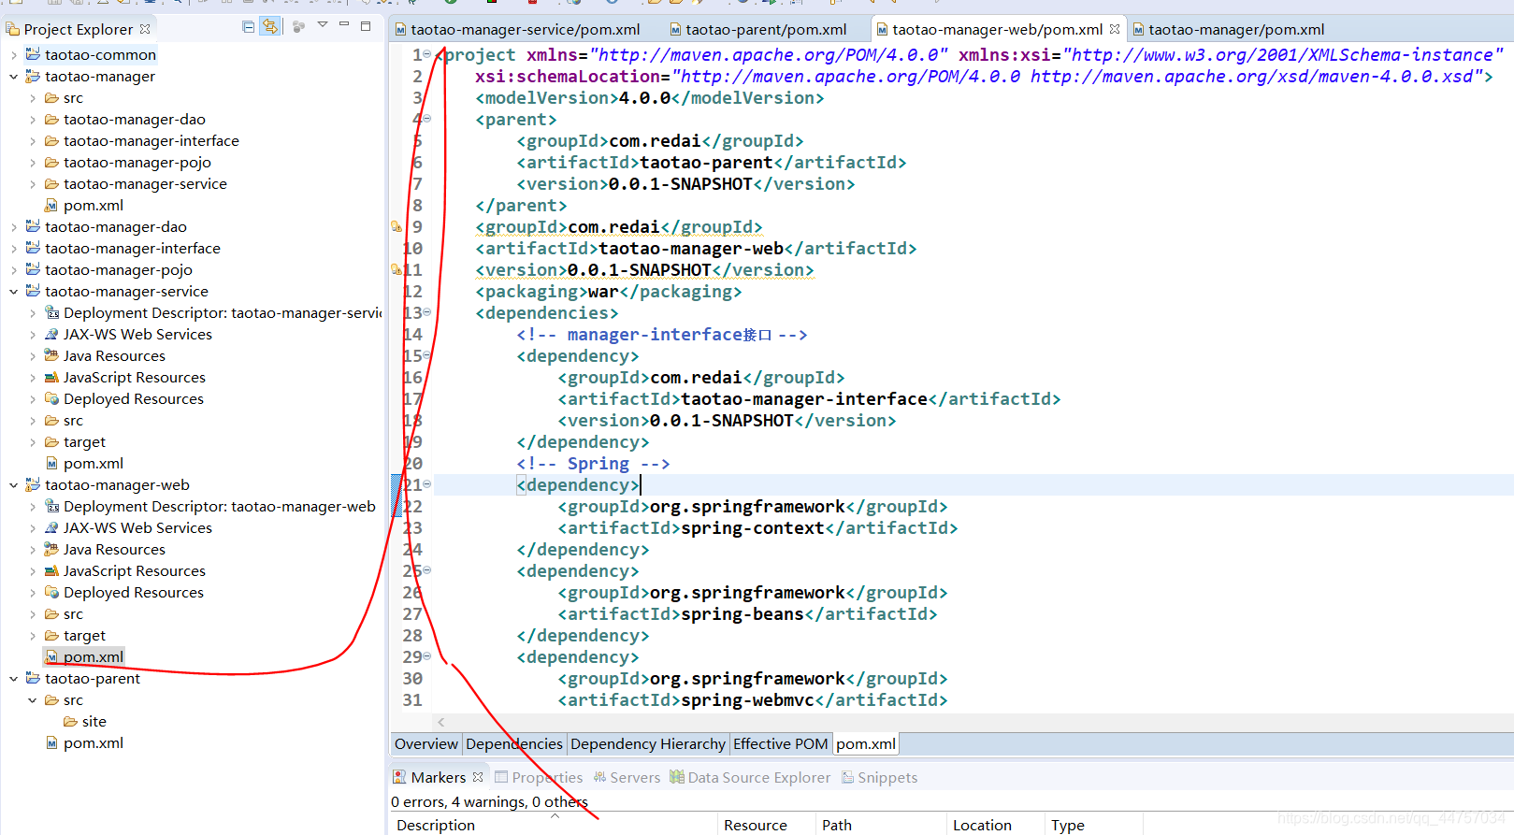Open the Servers view tab
This screenshot has height=835, width=1514.
(x=627, y=778)
